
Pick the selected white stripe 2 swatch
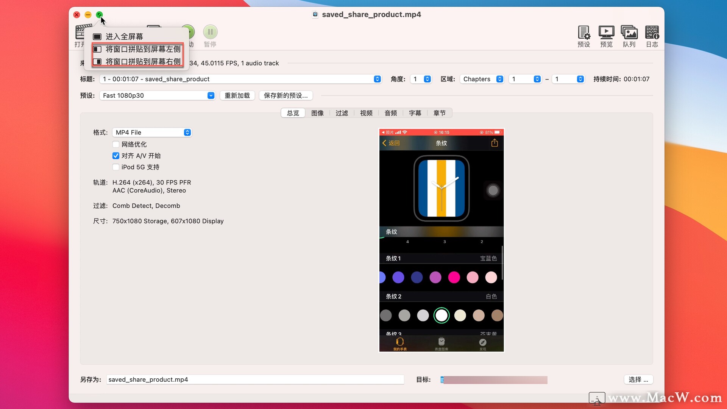[x=442, y=315]
